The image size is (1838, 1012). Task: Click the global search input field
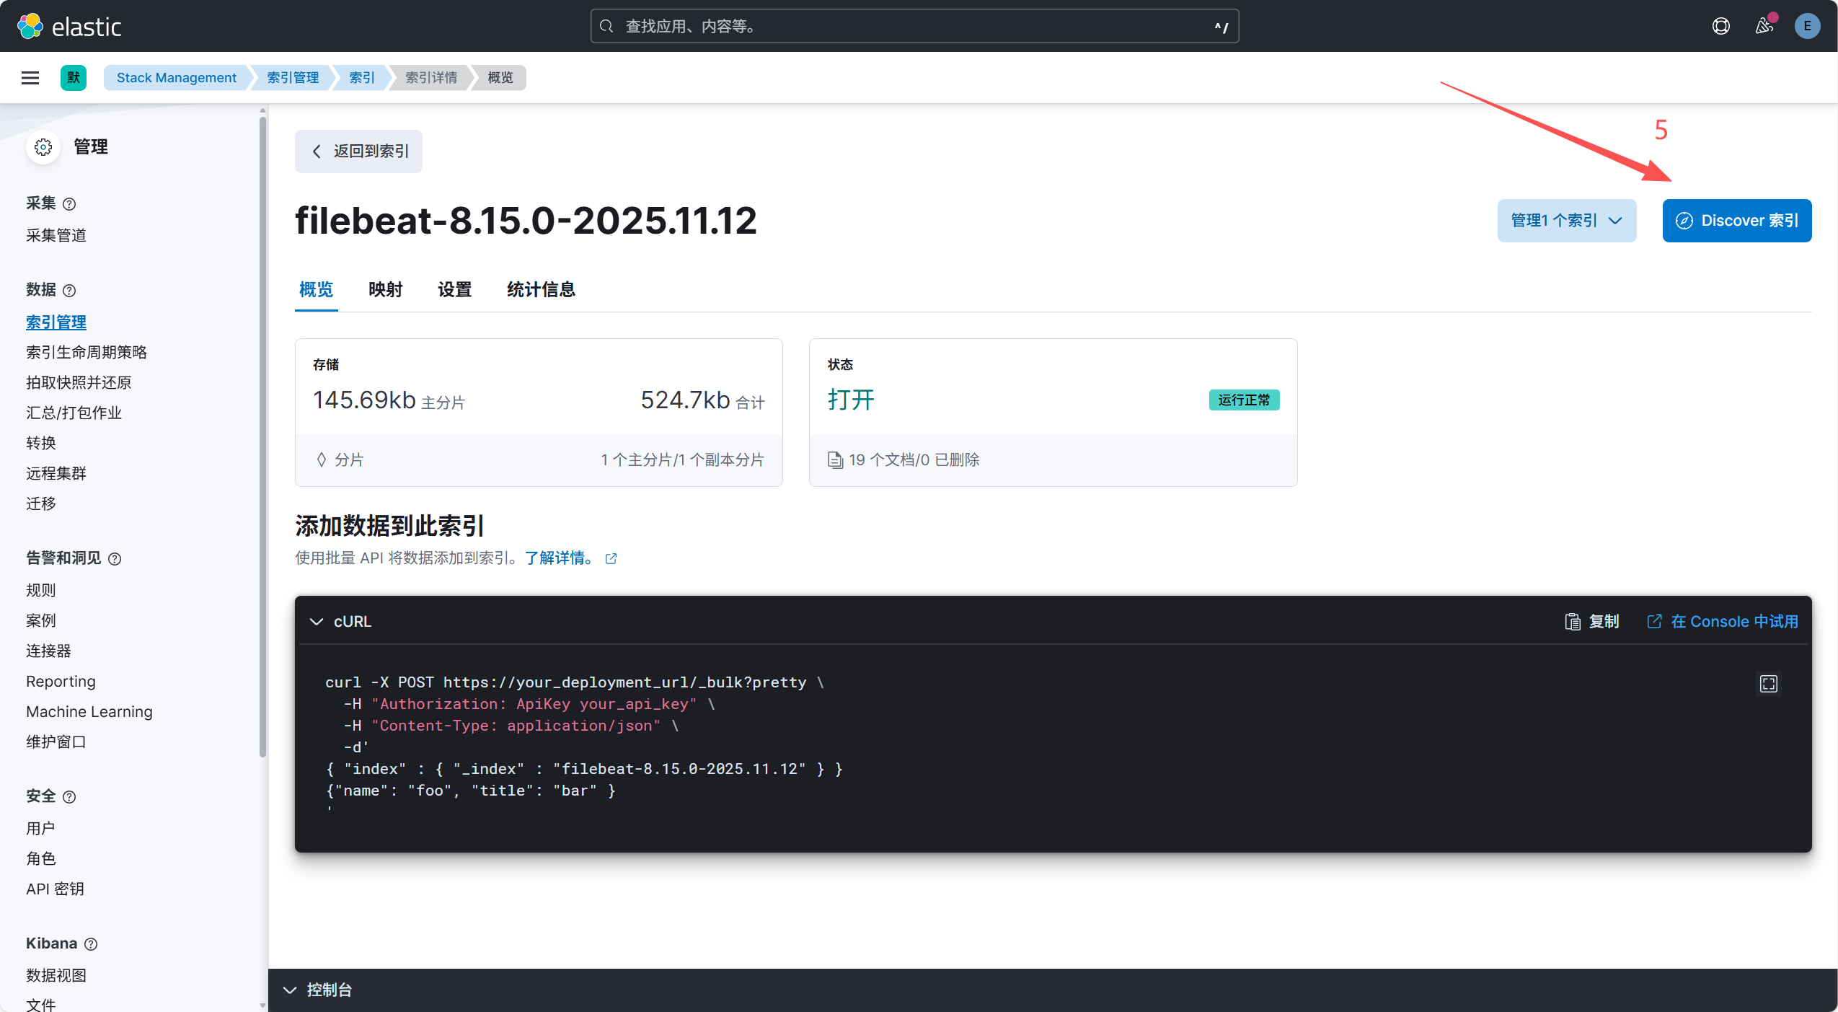pyautogui.click(x=914, y=26)
